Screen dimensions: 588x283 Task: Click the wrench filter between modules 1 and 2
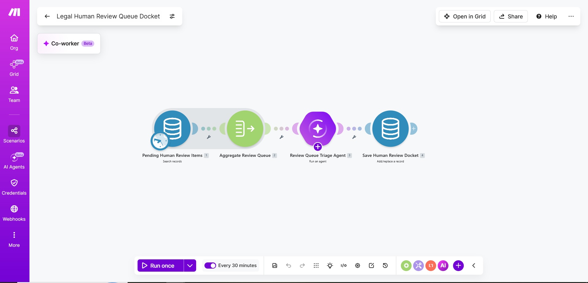tap(209, 137)
